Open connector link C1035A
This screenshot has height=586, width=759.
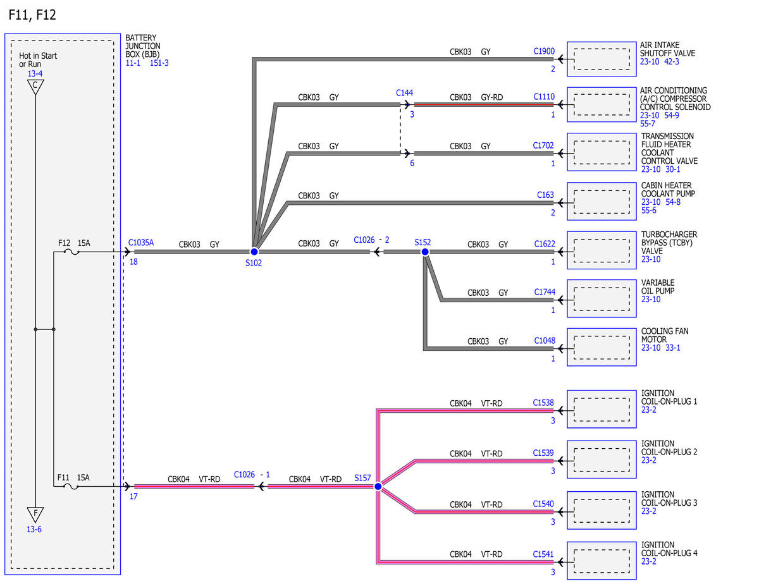[x=141, y=242]
